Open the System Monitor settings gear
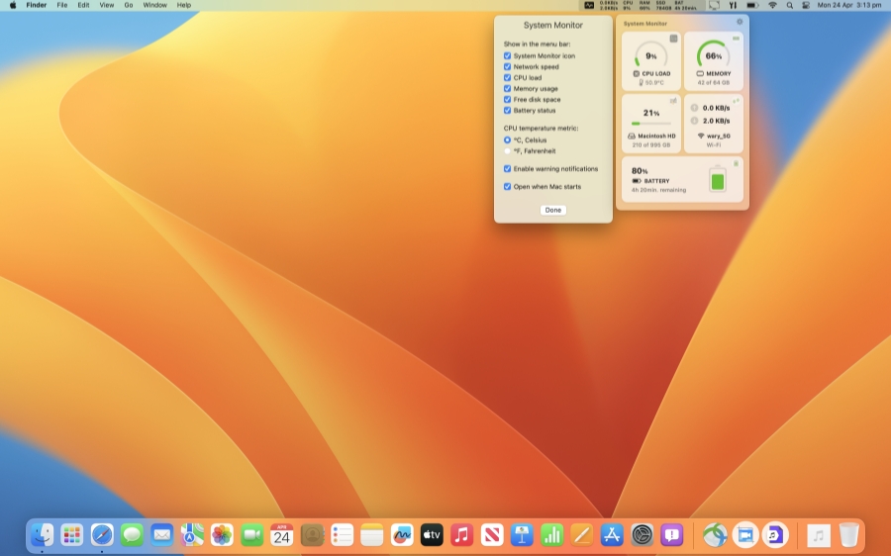891x556 pixels. click(739, 22)
